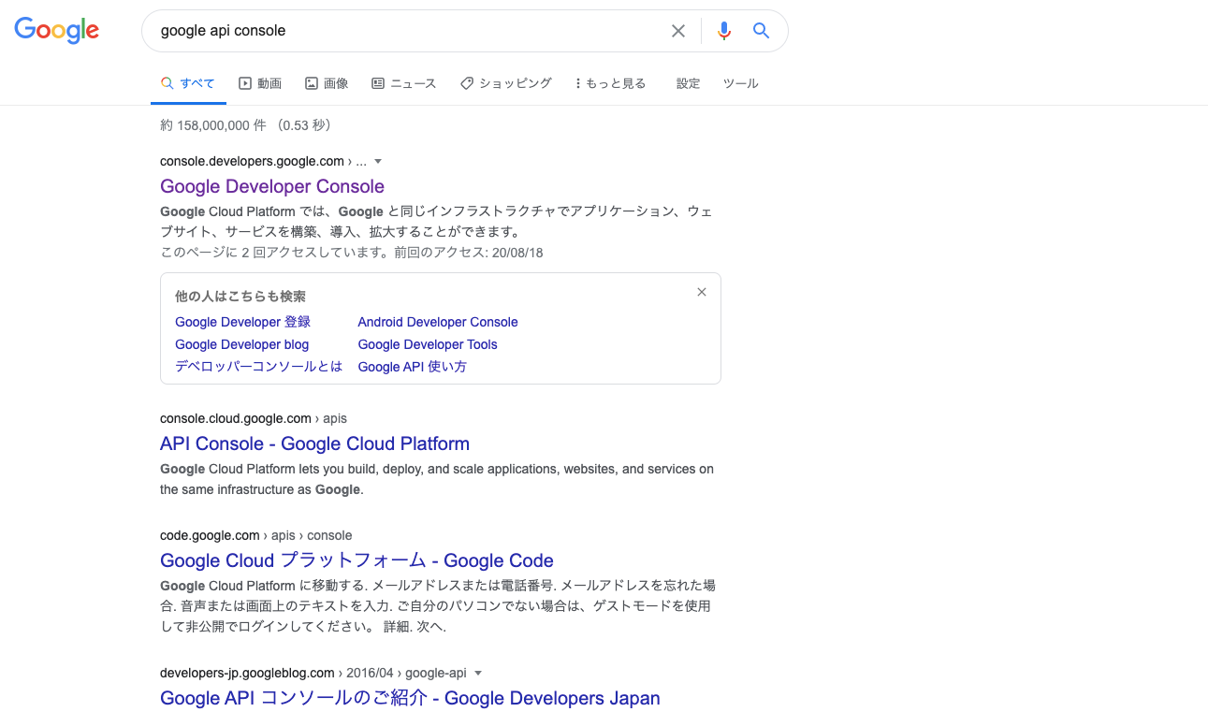Viewport: 1208px width, 712px height.
Task: Search Google Developer Tools
Action: [x=428, y=344]
